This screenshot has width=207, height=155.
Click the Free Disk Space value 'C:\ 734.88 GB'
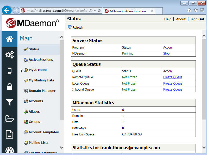tap(132, 134)
